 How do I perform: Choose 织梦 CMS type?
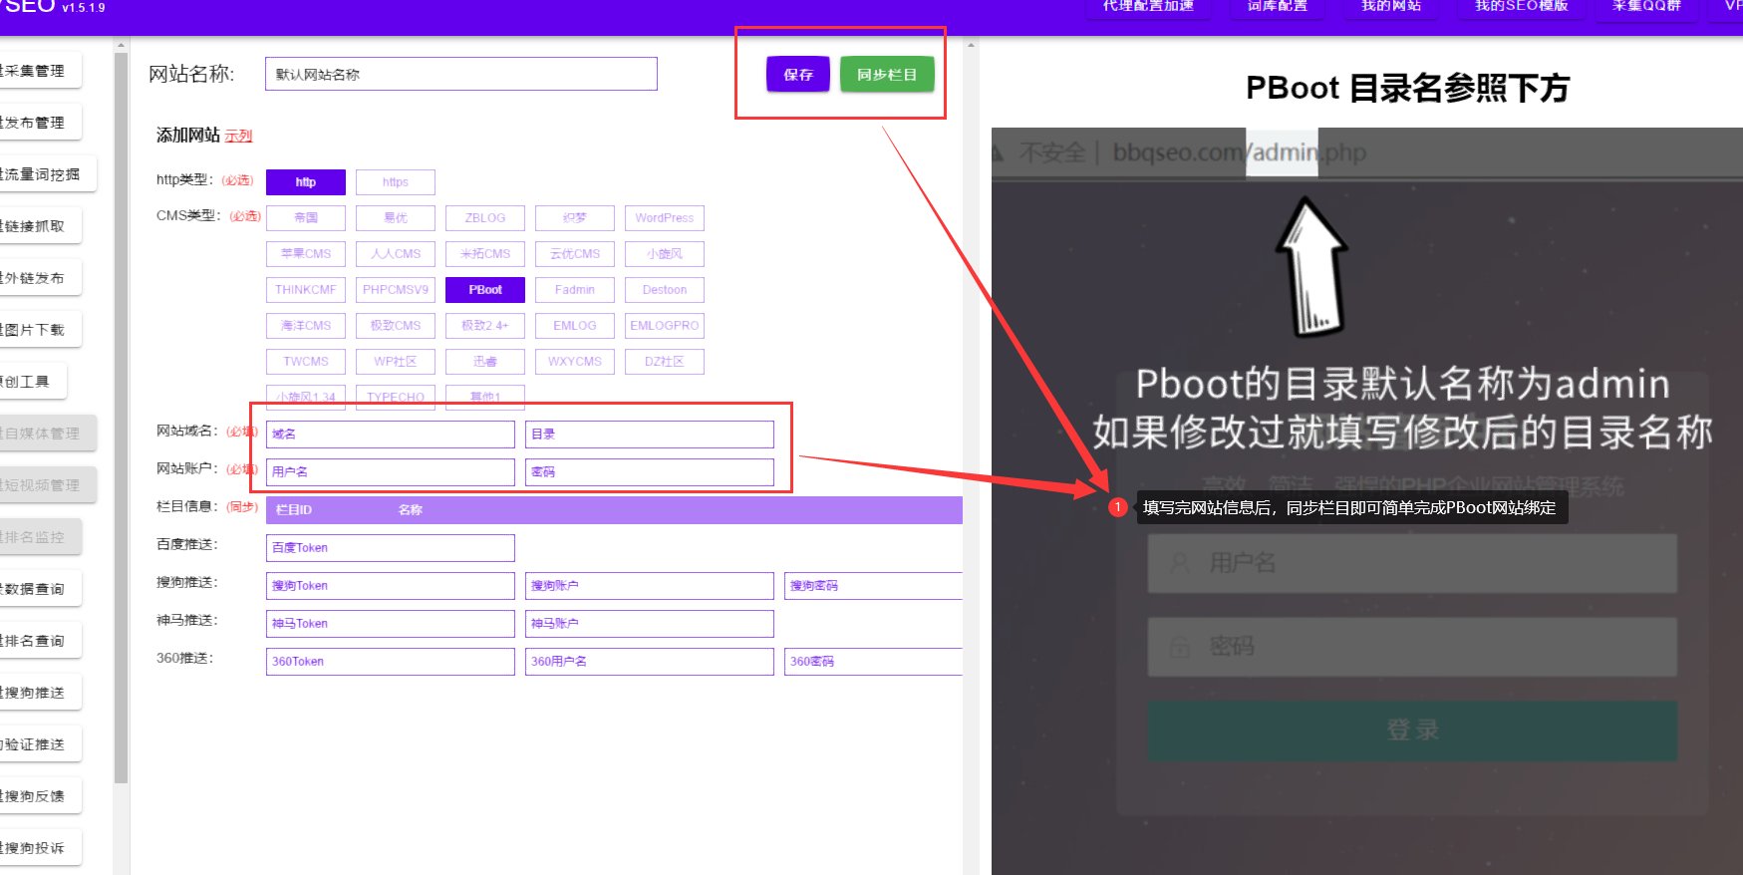pyautogui.click(x=575, y=218)
